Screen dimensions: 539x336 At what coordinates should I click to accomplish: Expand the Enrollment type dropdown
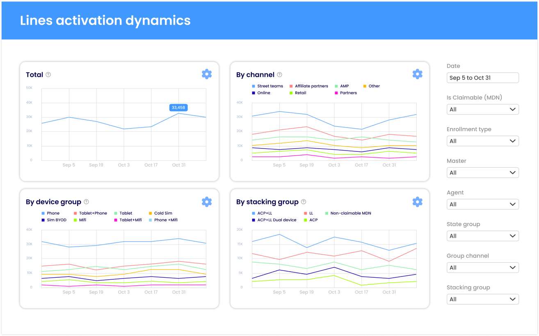482,141
